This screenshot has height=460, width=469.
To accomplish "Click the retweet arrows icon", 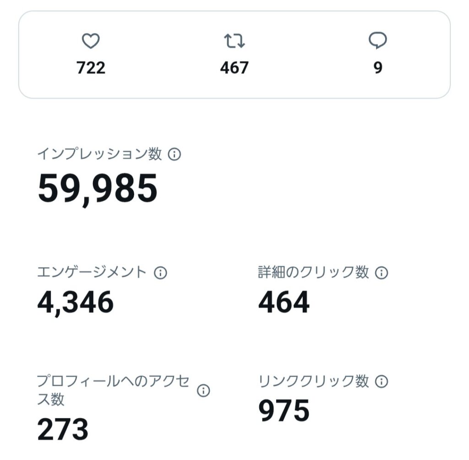I will pos(234,41).
